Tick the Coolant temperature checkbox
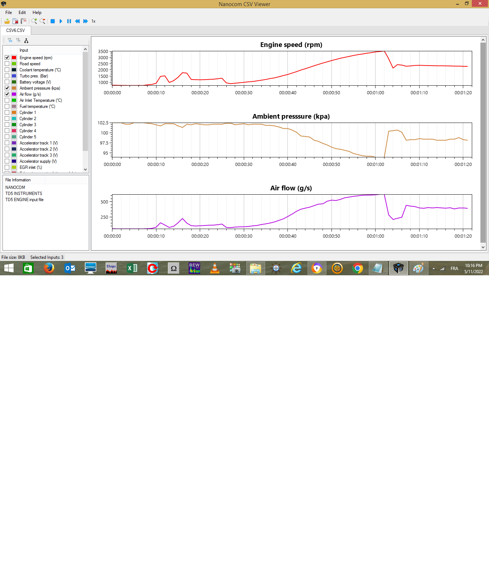Image resolution: width=489 pixels, height=585 pixels. [x=7, y=70]
